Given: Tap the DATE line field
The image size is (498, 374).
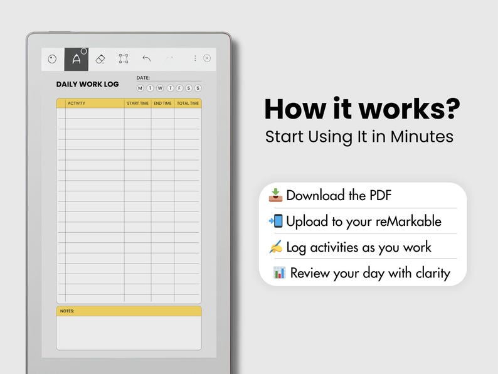Looking at the screenshot, I should pyautogui.click(x=169, y=78).
